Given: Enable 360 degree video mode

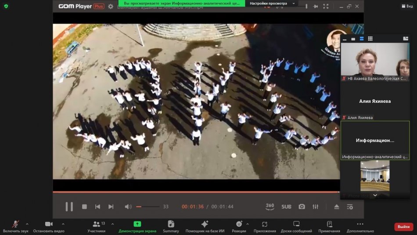Looking at the screenshot, I should [x=270, y=206].
